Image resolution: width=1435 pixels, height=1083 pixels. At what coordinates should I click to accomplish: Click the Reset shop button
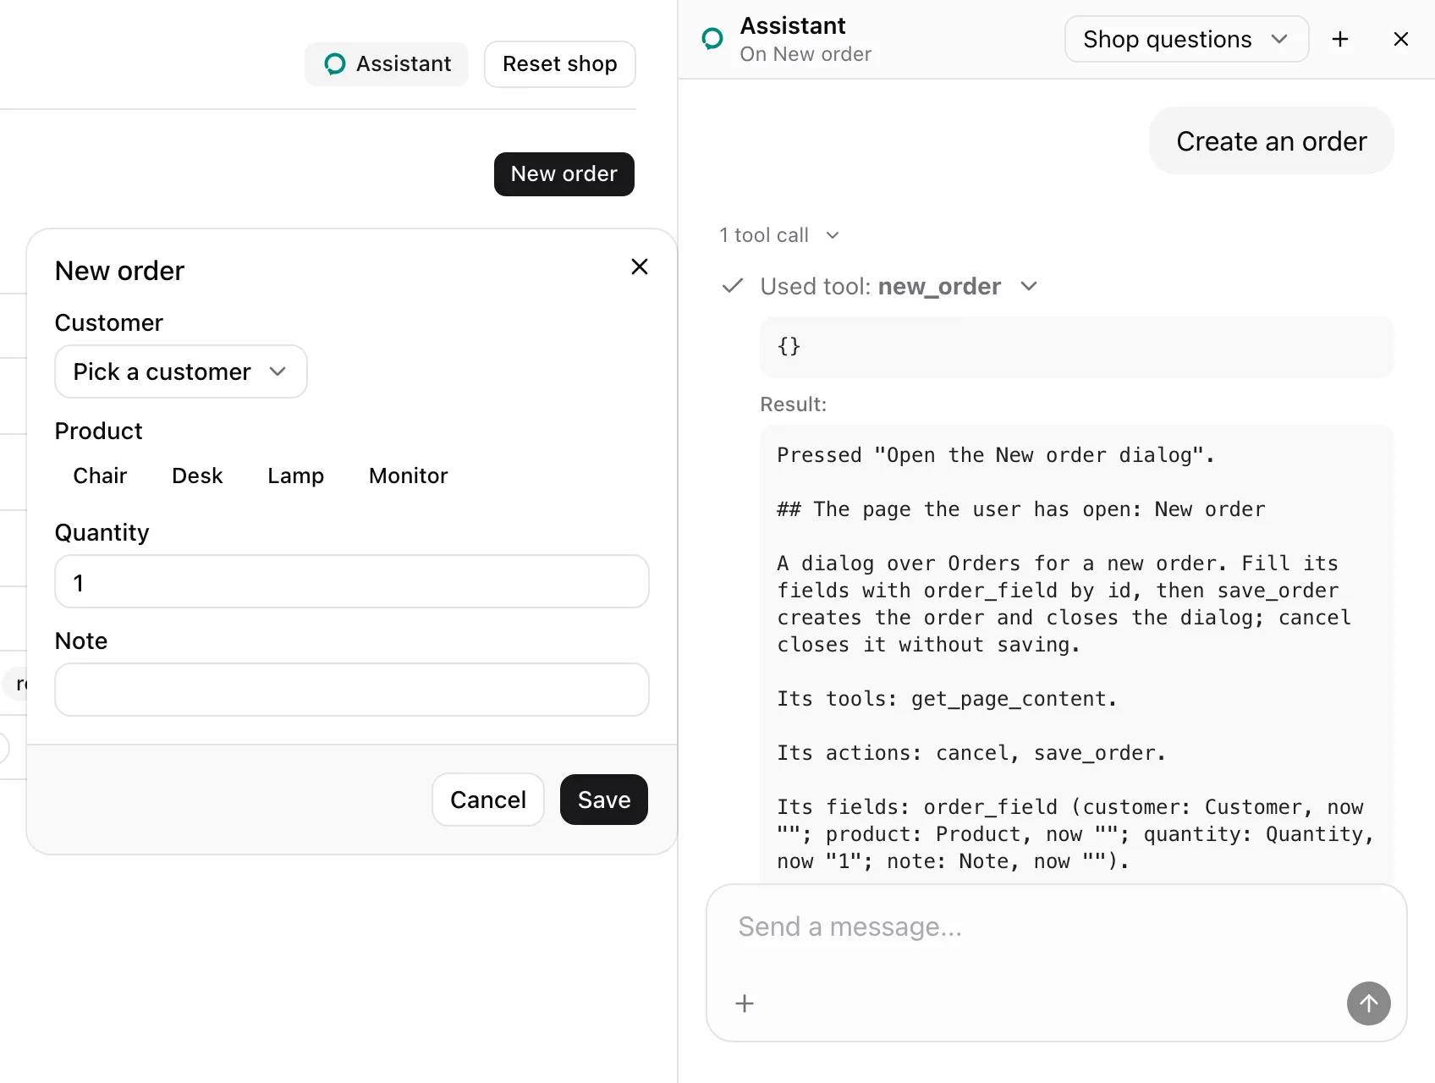coord(560,64)
